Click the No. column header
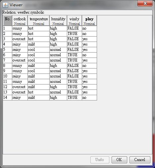This screenshot has height=168, width=155. tap(8, 21)
